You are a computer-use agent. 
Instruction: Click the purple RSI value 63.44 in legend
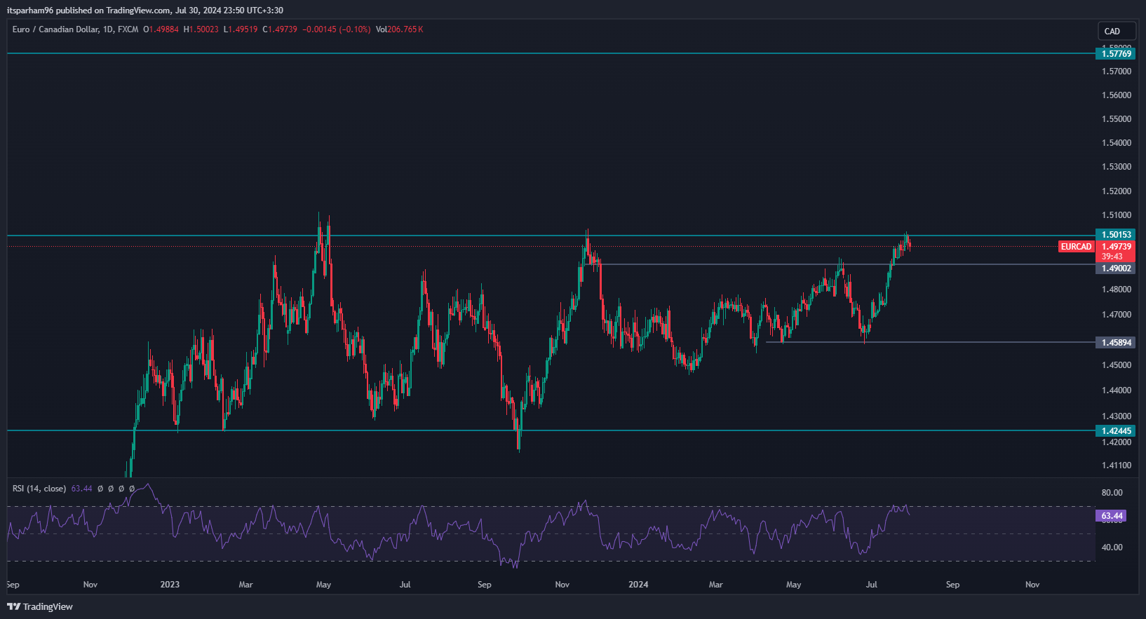(82, 489)
